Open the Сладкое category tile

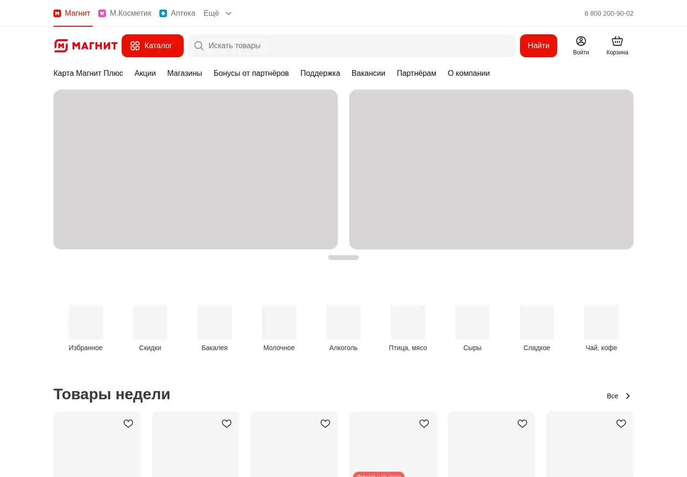click(537, 328)
